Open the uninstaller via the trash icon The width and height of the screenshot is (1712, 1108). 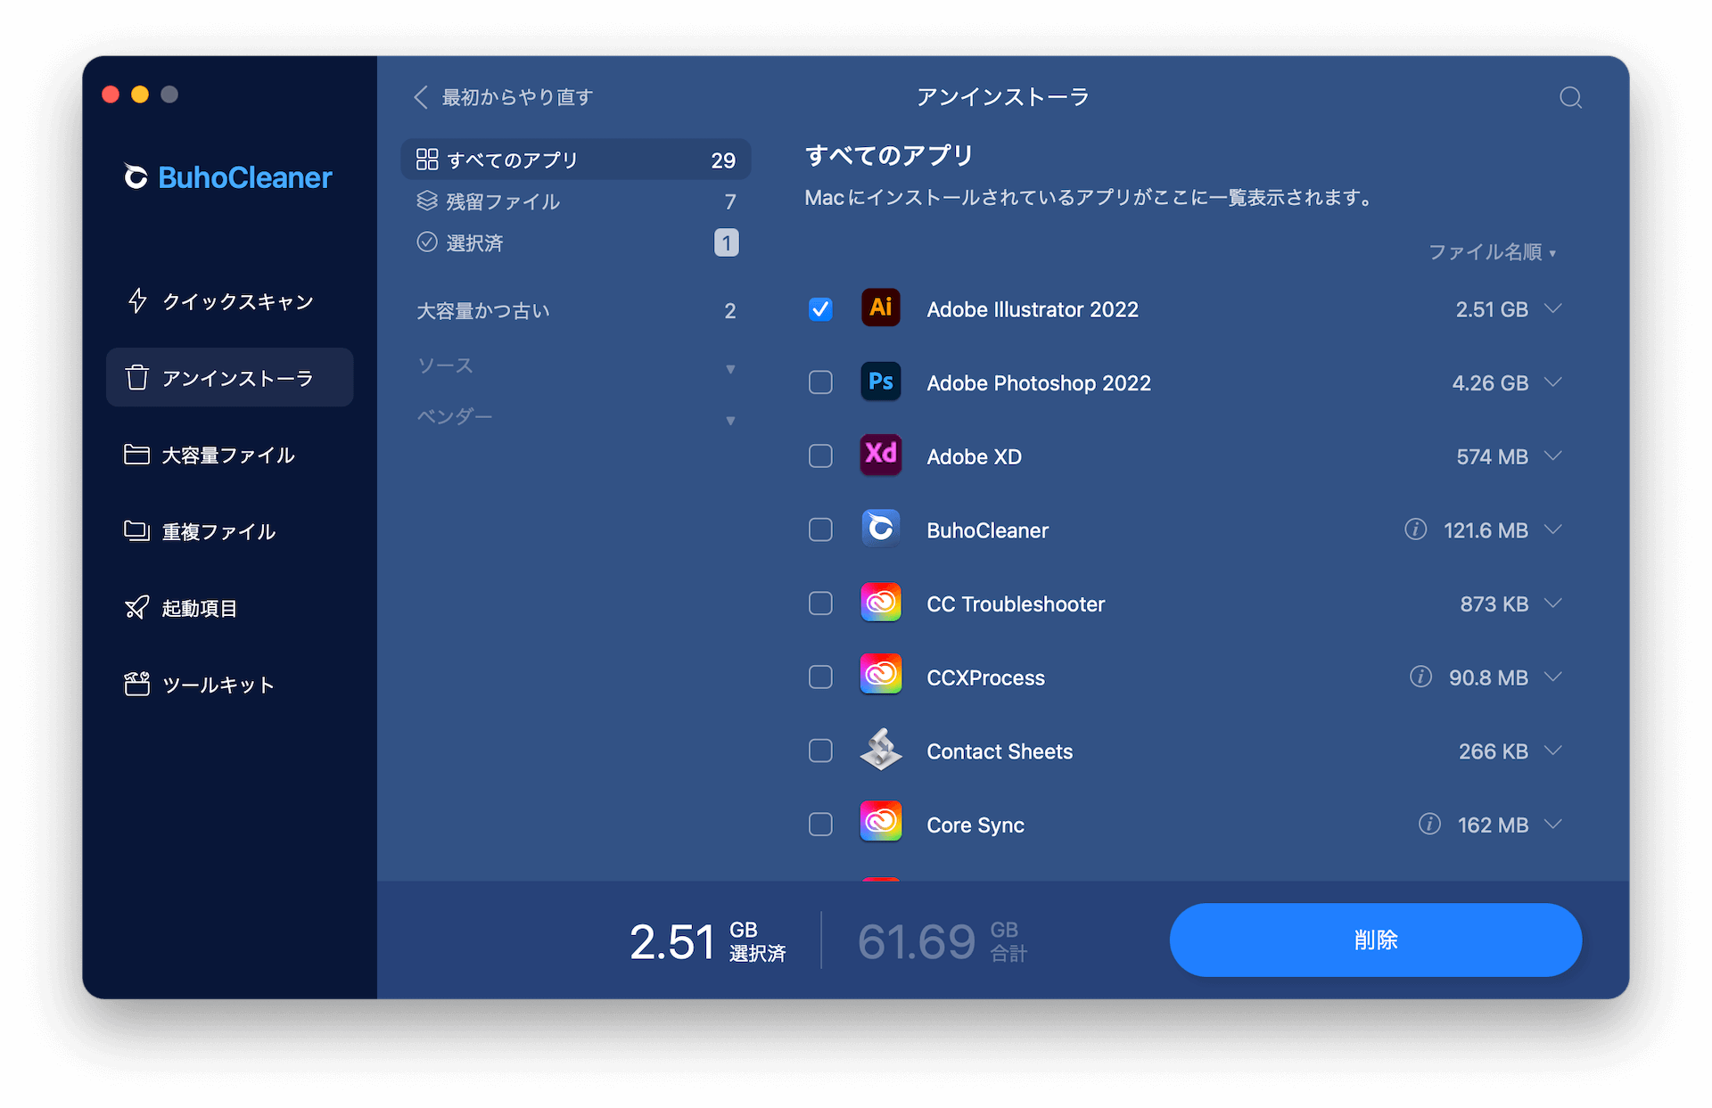[138, 377]
